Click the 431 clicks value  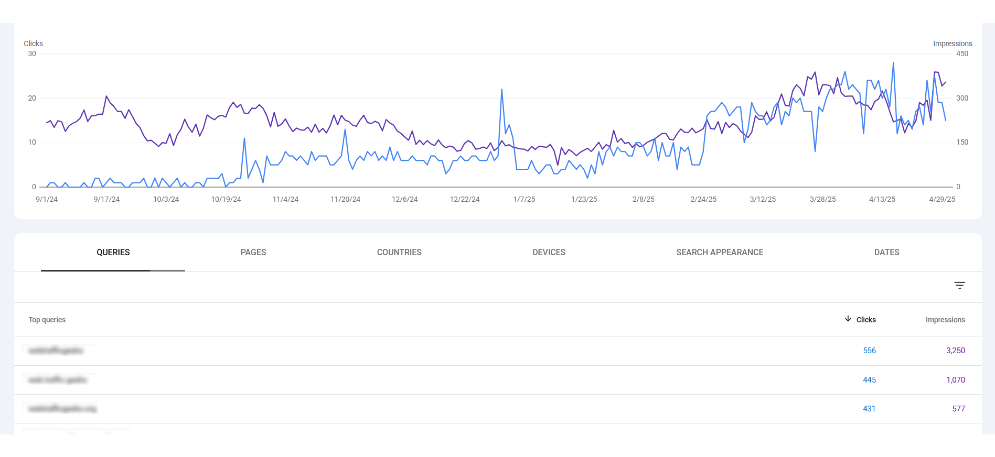click(x=869, y=409)
